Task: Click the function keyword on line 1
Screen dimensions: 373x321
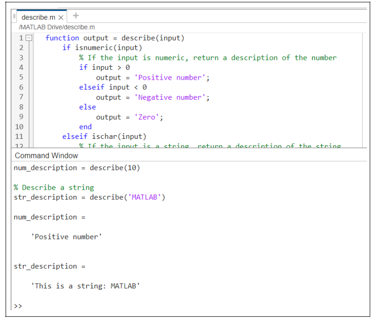Action: (x=62, y=38)
